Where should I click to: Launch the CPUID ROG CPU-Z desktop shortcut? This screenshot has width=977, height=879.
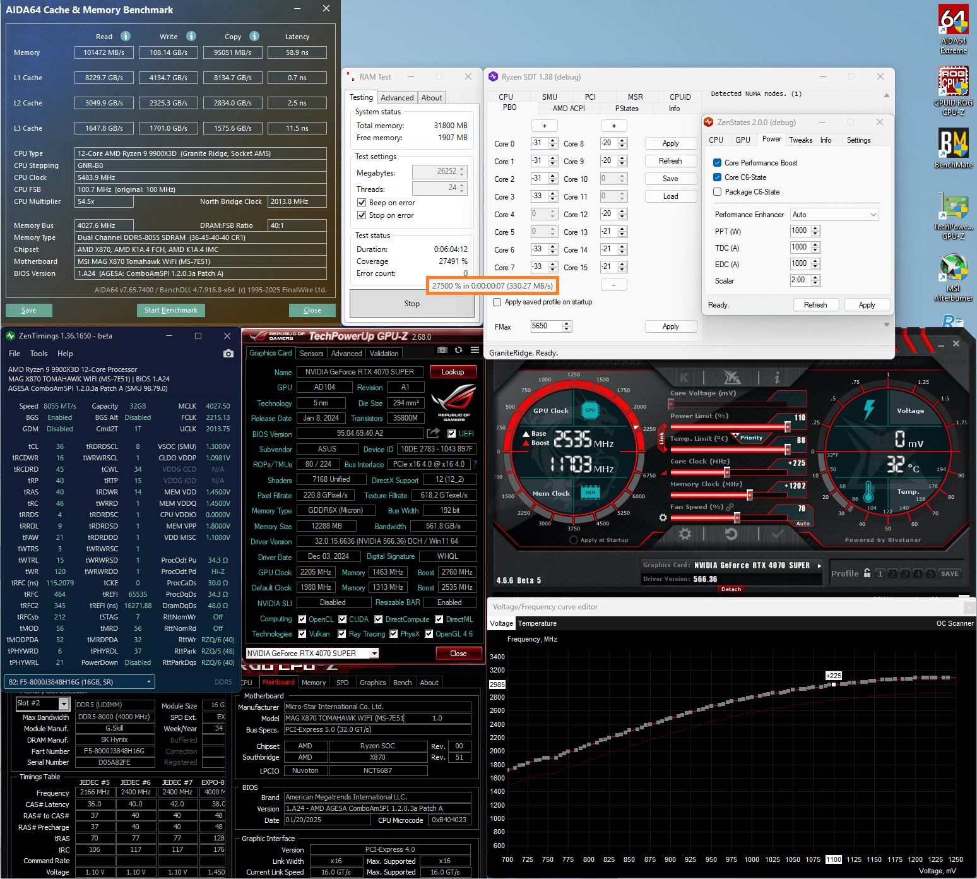coord(953,92)
